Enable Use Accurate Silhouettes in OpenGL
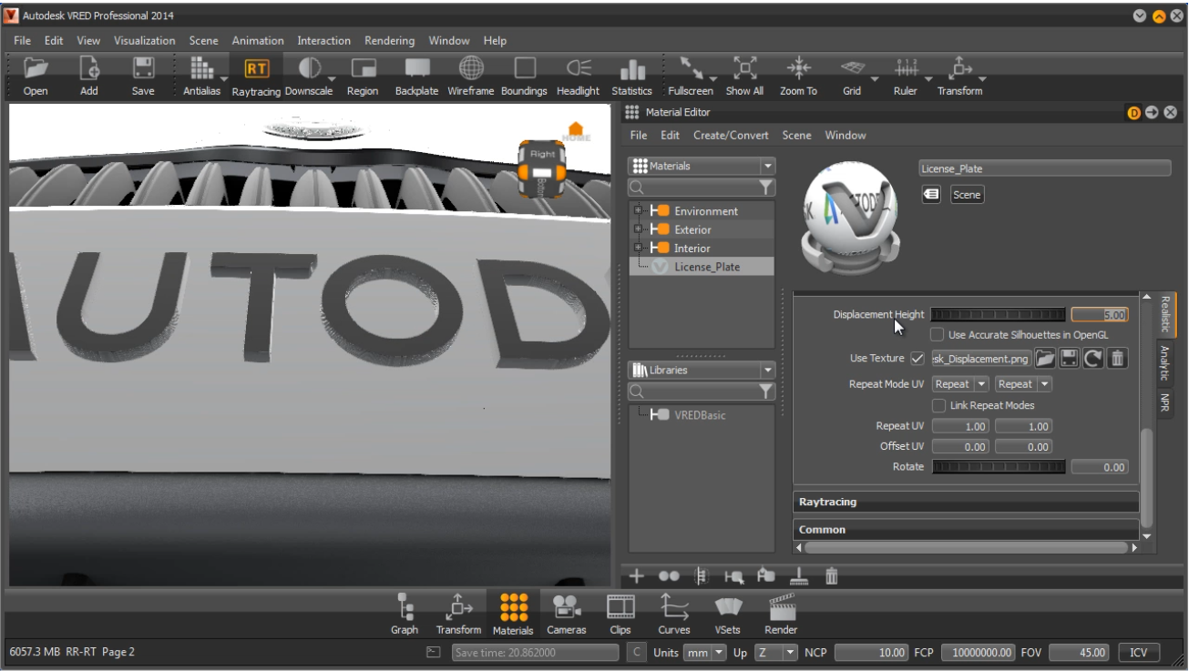The image size is (1189, 671). click(938, 335)
